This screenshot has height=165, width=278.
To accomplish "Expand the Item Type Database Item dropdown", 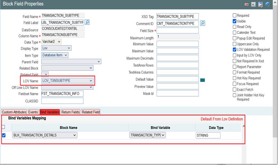I will (55, 55).
